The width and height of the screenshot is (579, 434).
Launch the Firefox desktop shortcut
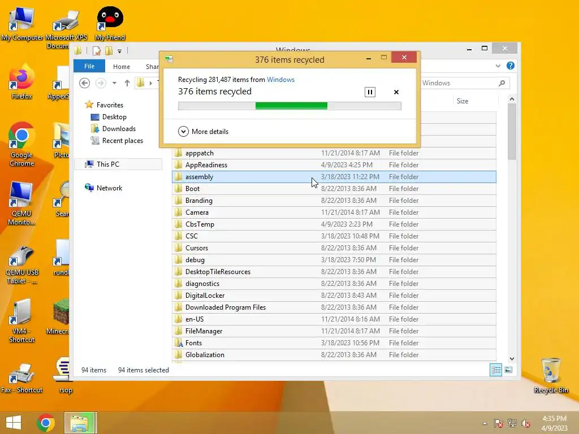(x=21, y=82)
